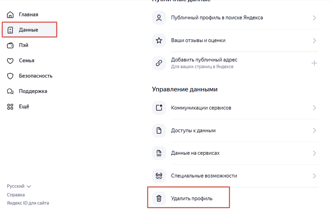Expand the Специальные возможности chevron
This screenshot has width=331, height=210.
(314, 176)
